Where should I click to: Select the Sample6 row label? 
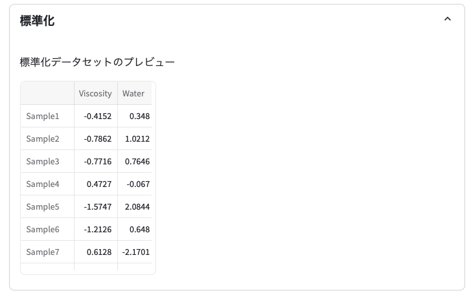pyautogui.click(x=43, y=230)
